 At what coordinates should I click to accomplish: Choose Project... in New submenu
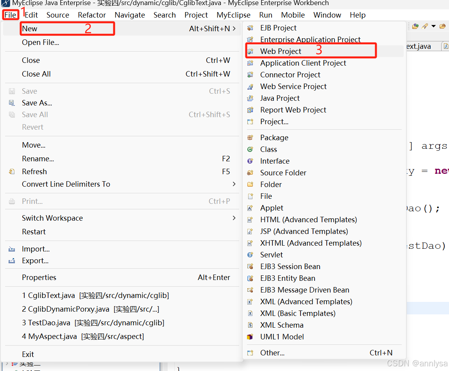pos(274,122)
